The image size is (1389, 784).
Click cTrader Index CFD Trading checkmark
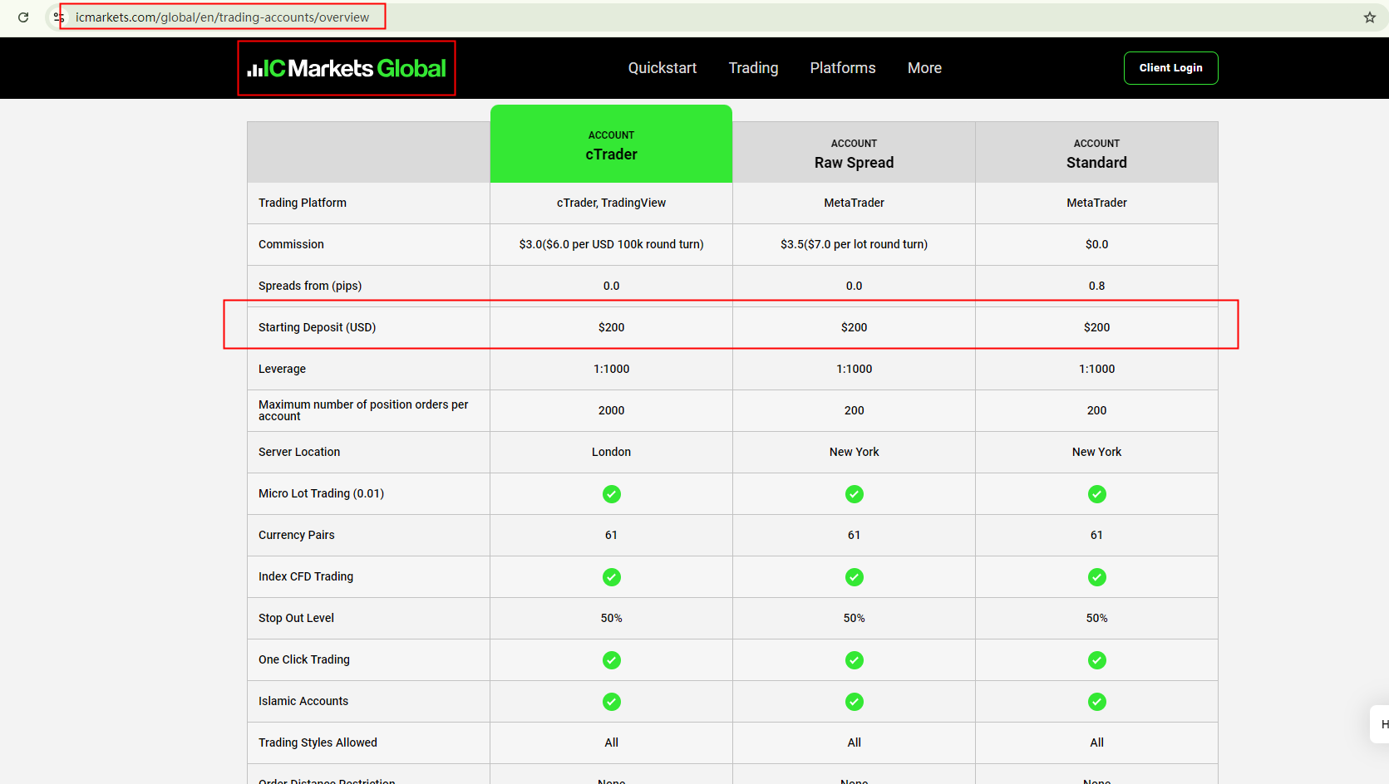pos(611,577)
